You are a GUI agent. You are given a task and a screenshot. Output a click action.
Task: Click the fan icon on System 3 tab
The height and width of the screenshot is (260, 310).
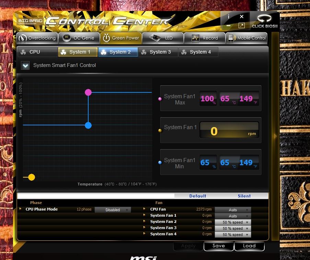click(x=144, y=52)
